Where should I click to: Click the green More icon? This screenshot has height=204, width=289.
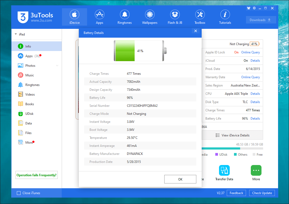coord(256,170)
